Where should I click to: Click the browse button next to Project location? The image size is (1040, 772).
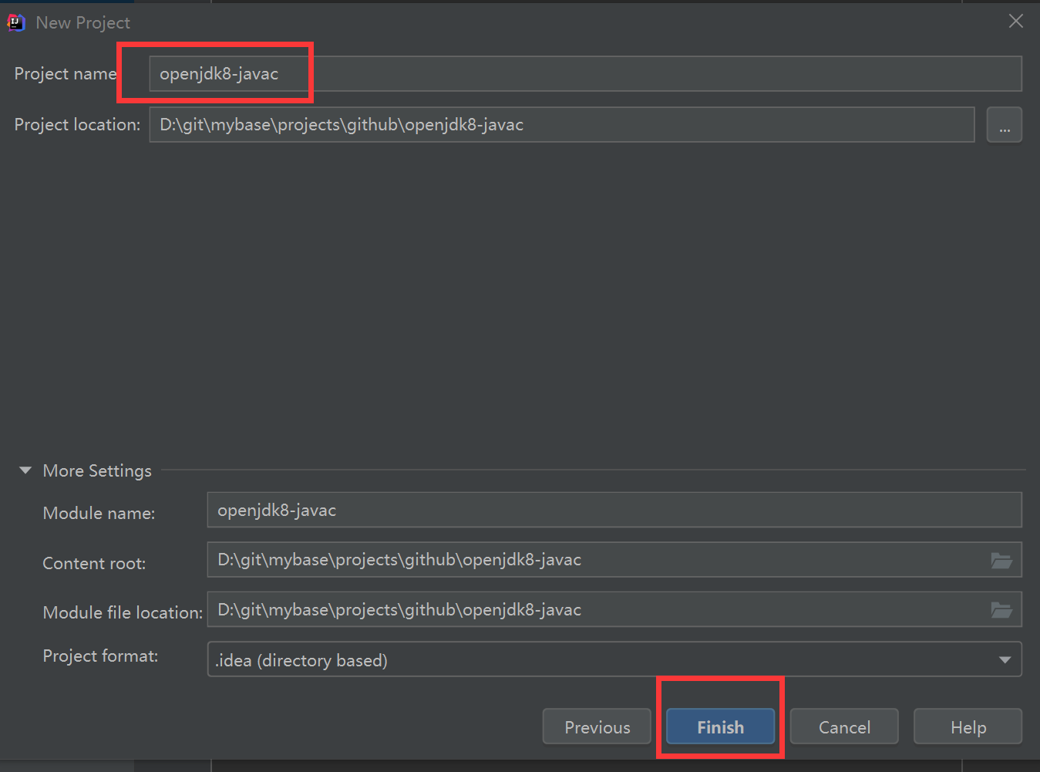click(1004, 124)
